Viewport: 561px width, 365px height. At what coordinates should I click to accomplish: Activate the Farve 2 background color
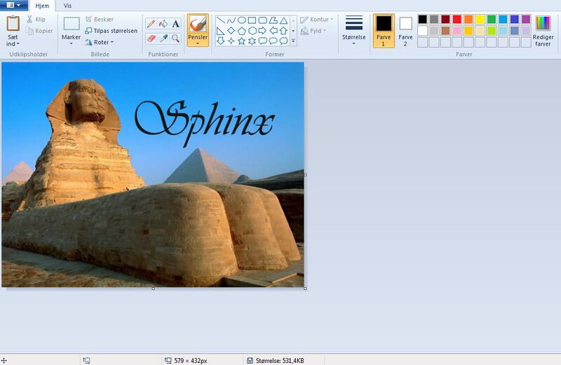pyautogui.click(x=405, y=31)
